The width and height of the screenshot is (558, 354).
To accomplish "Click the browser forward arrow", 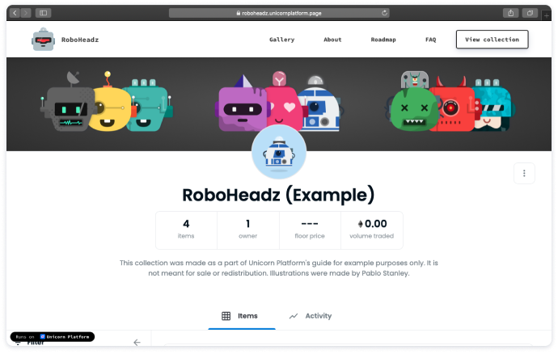I will click(26, 13).
